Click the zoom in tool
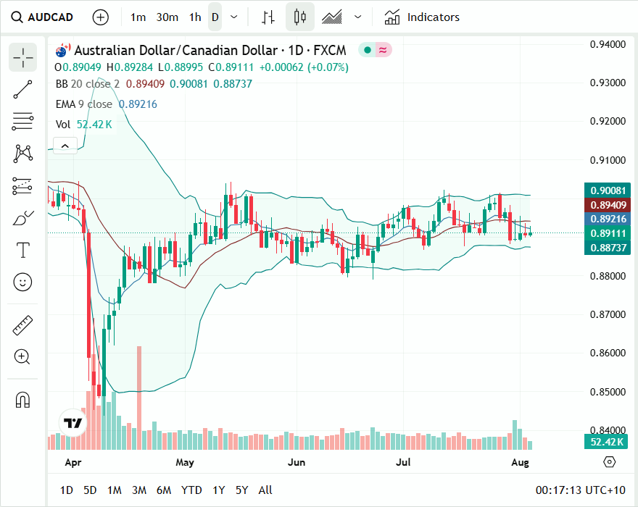638x507 pixels. click(23, 357)
